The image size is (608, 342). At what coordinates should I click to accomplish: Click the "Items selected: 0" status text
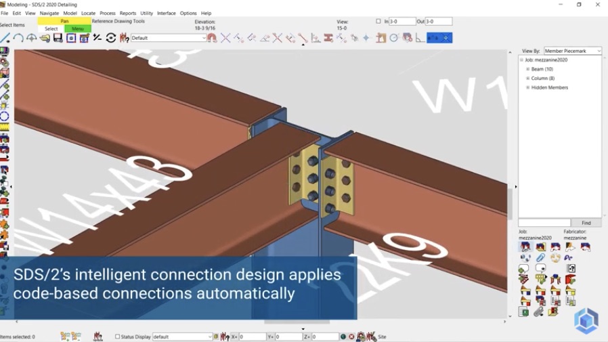(17, 337)
